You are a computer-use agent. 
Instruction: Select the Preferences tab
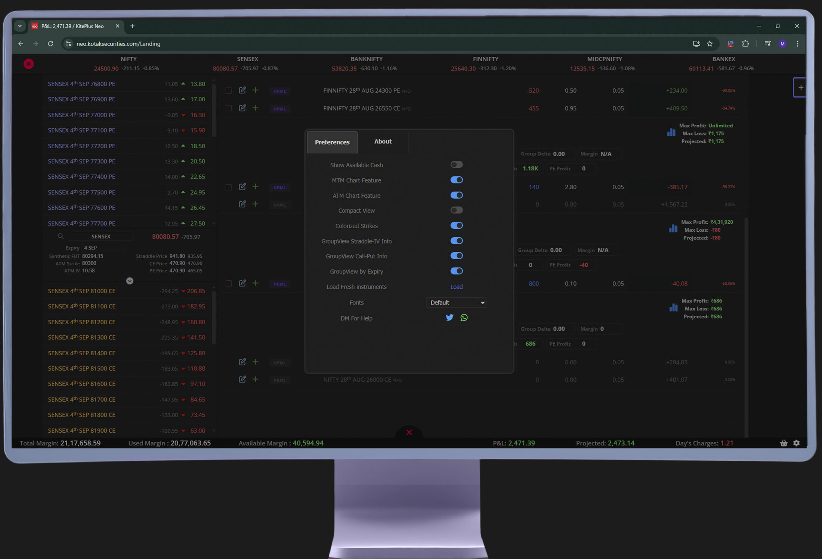(x=332, y=142)
